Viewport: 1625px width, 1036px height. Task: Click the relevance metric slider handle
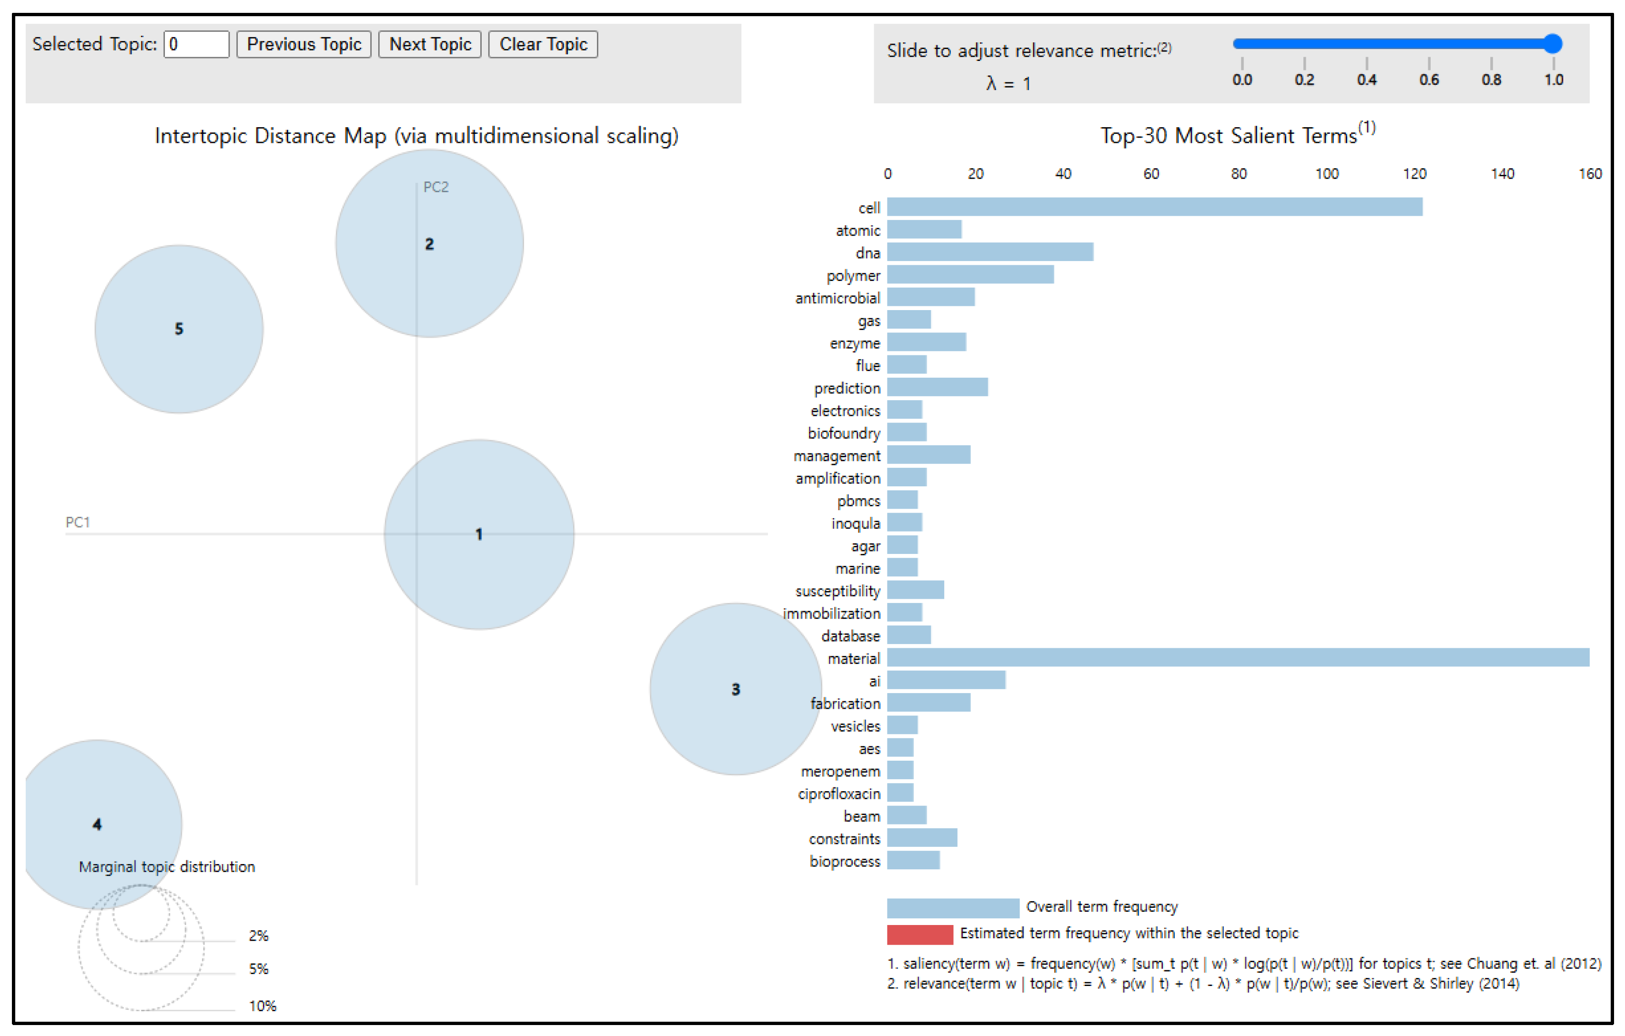[x=1552, y=44]
